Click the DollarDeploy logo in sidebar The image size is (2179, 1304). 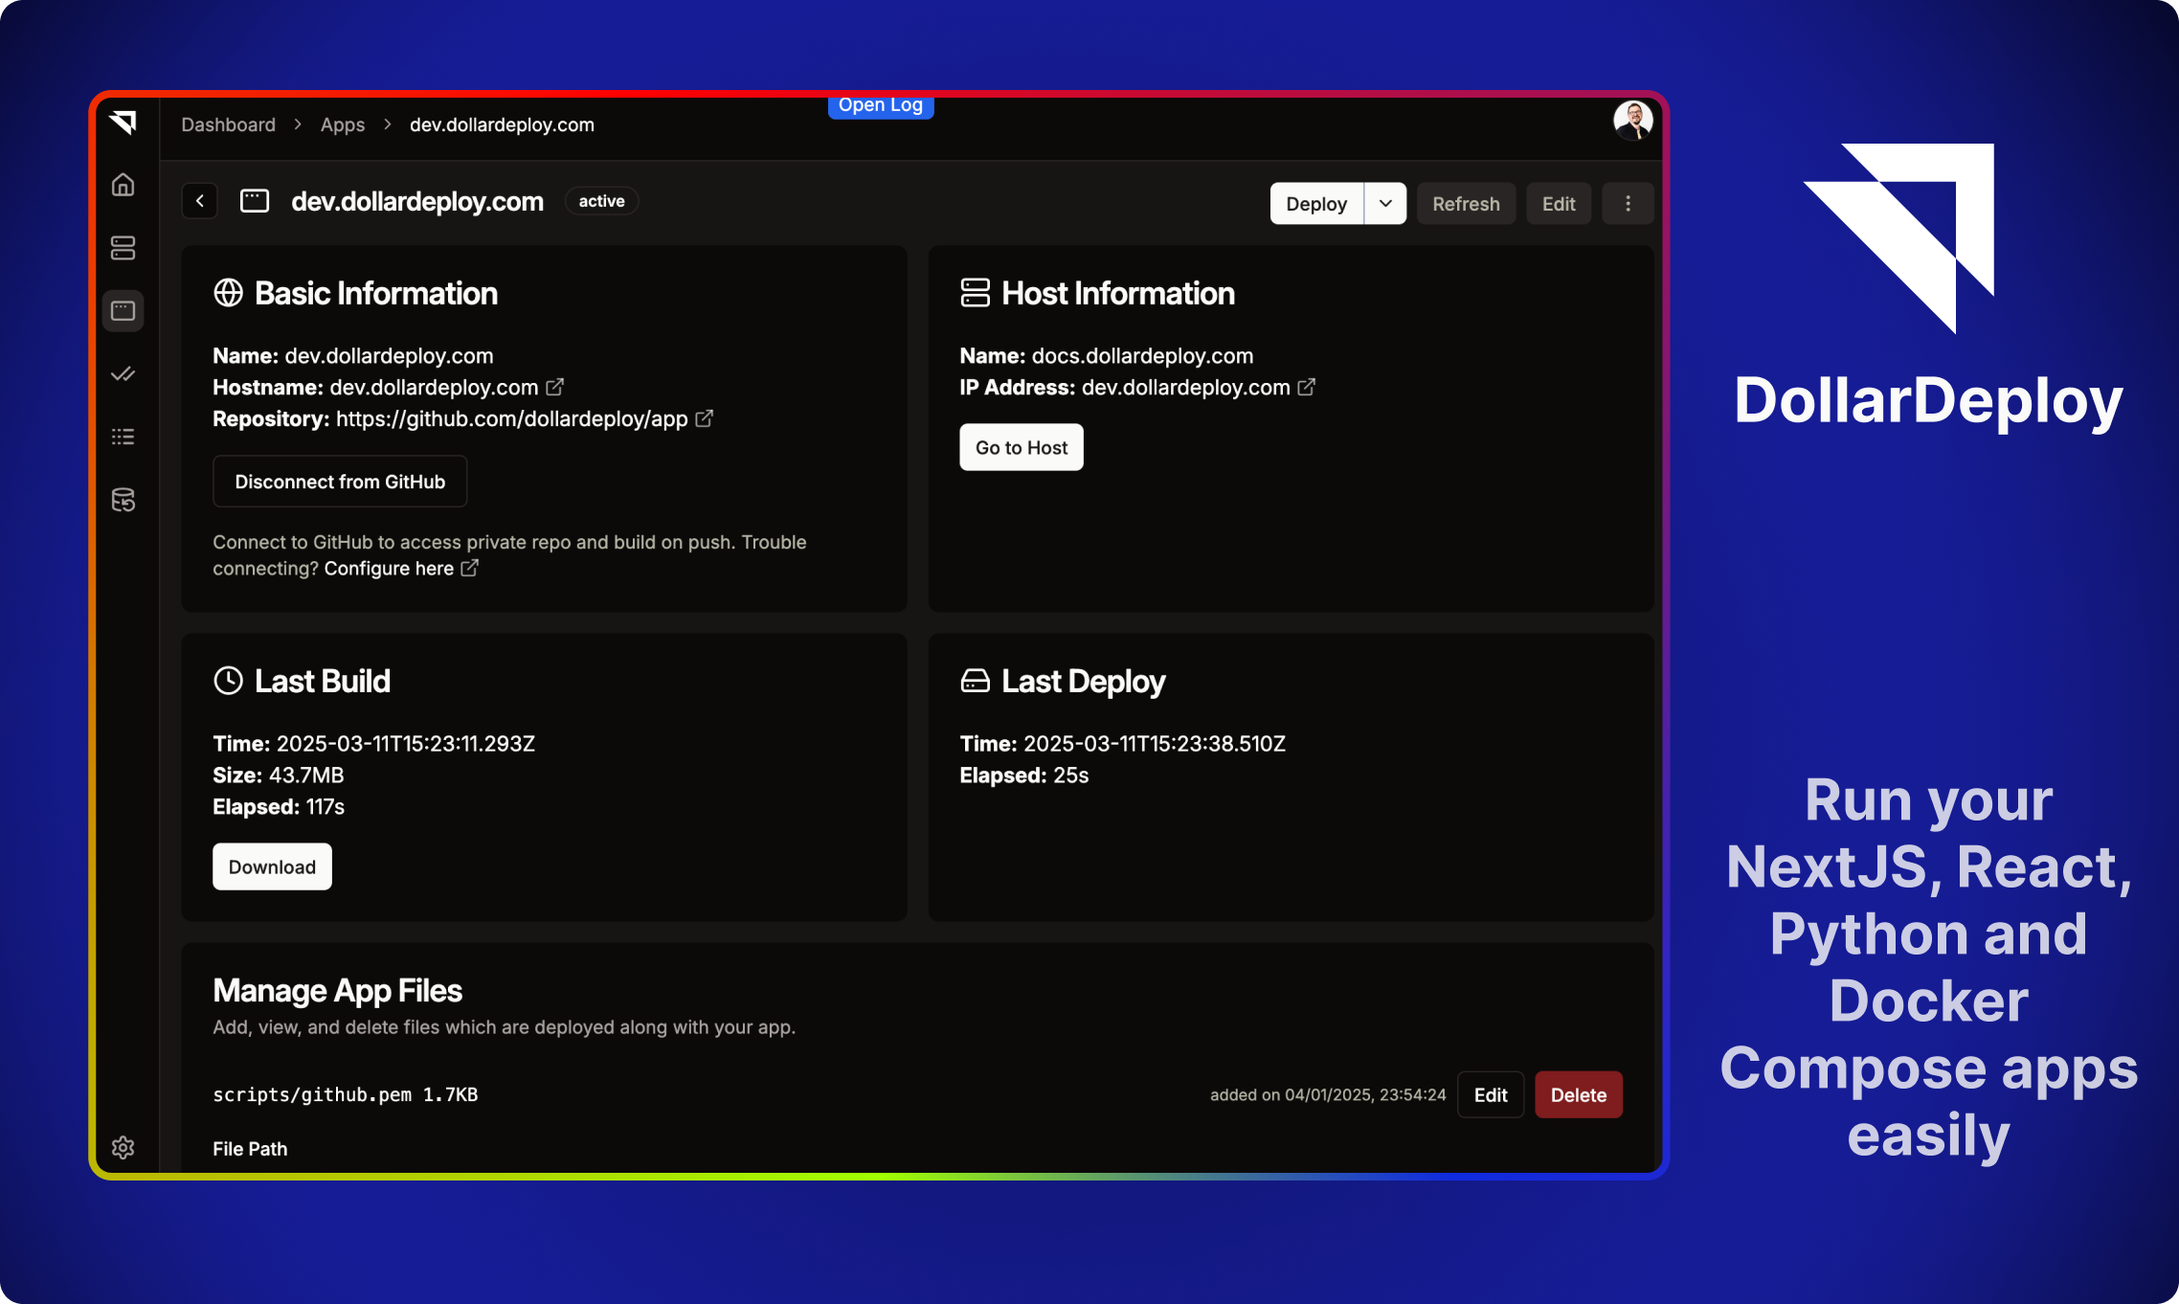pos(123,122)
